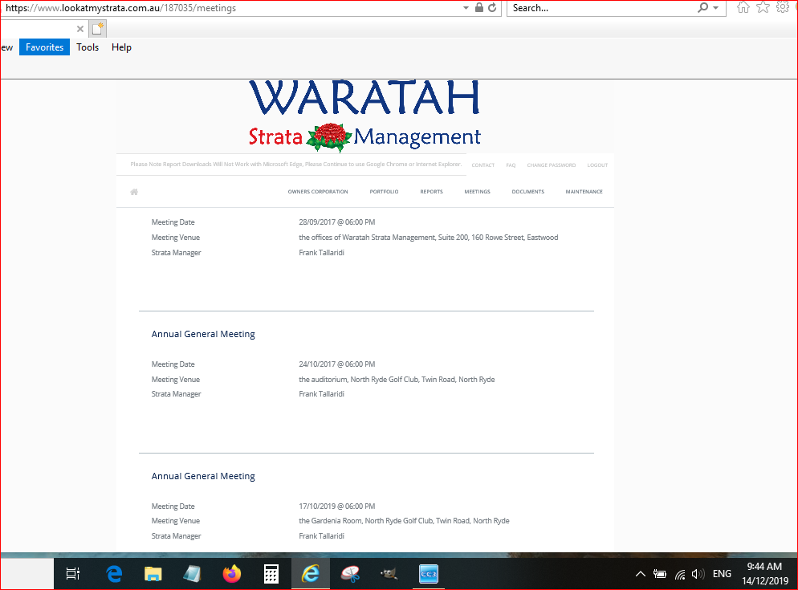798x590 pixels.
Task: Open the FAQ link
Action: pos(511,165)
